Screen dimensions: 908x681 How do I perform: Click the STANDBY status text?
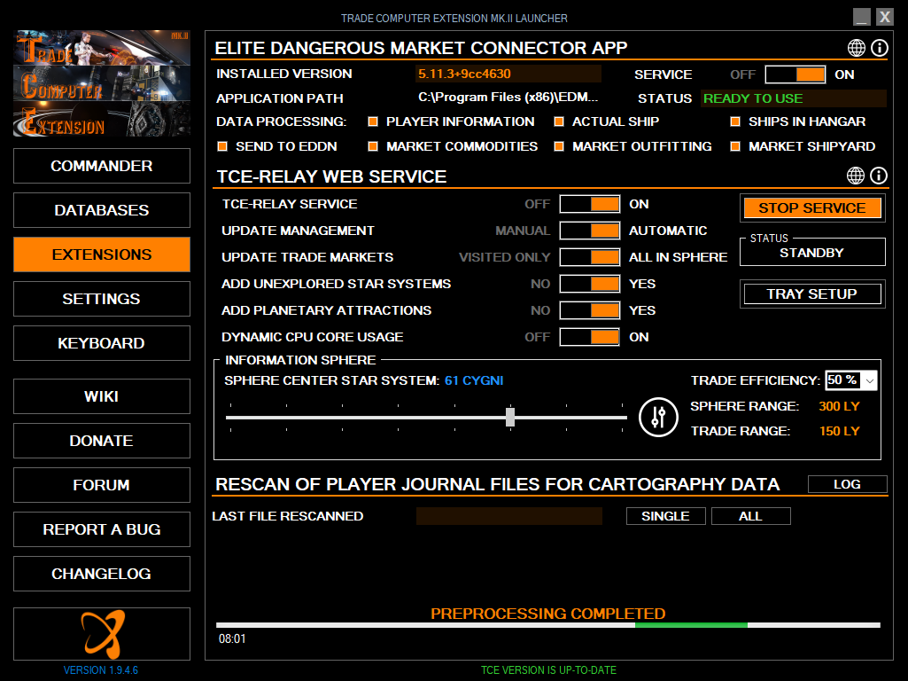[x=811, y=253]
